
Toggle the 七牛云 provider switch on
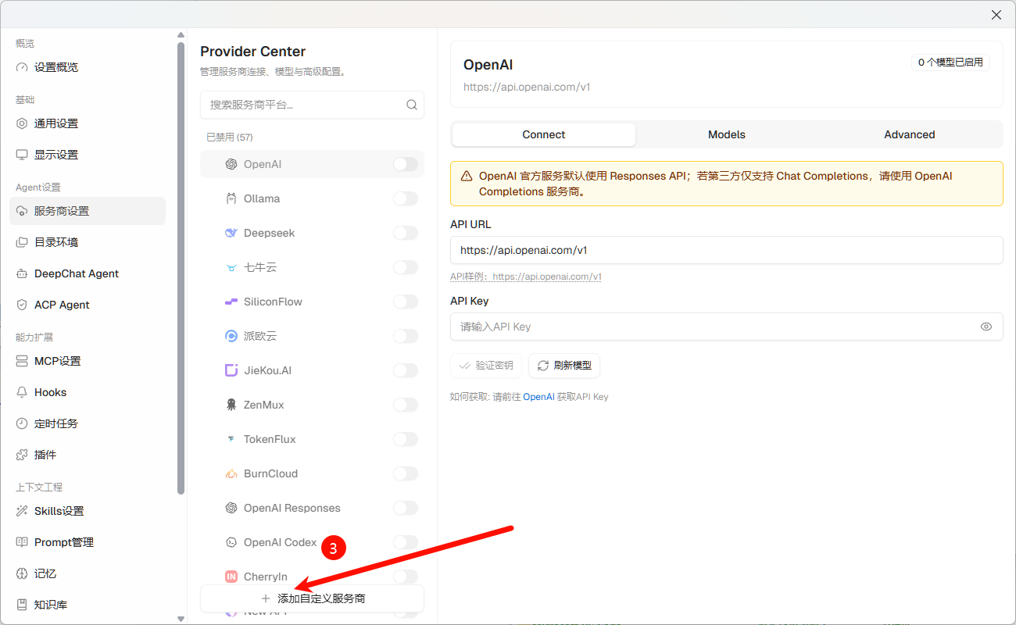click(406, 267)
